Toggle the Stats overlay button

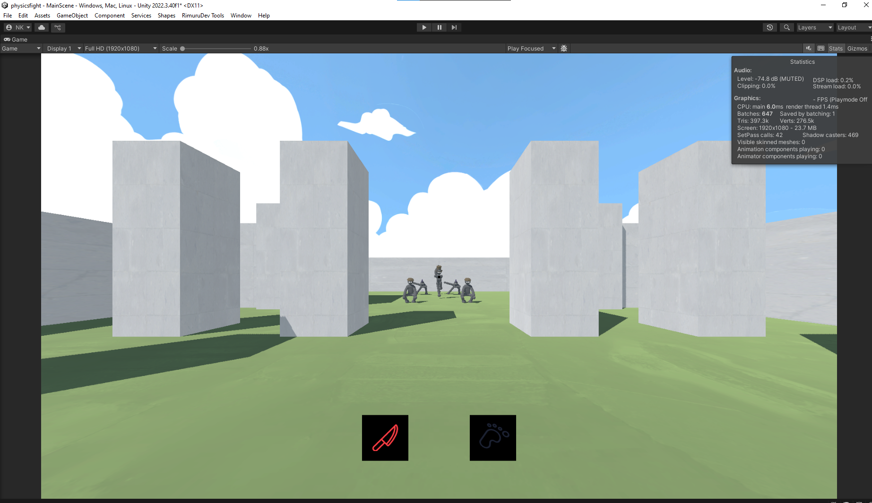(x=835, y=48)
